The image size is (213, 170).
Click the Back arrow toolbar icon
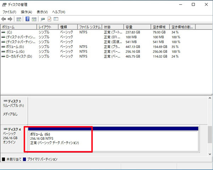click(x=4, y=19)
